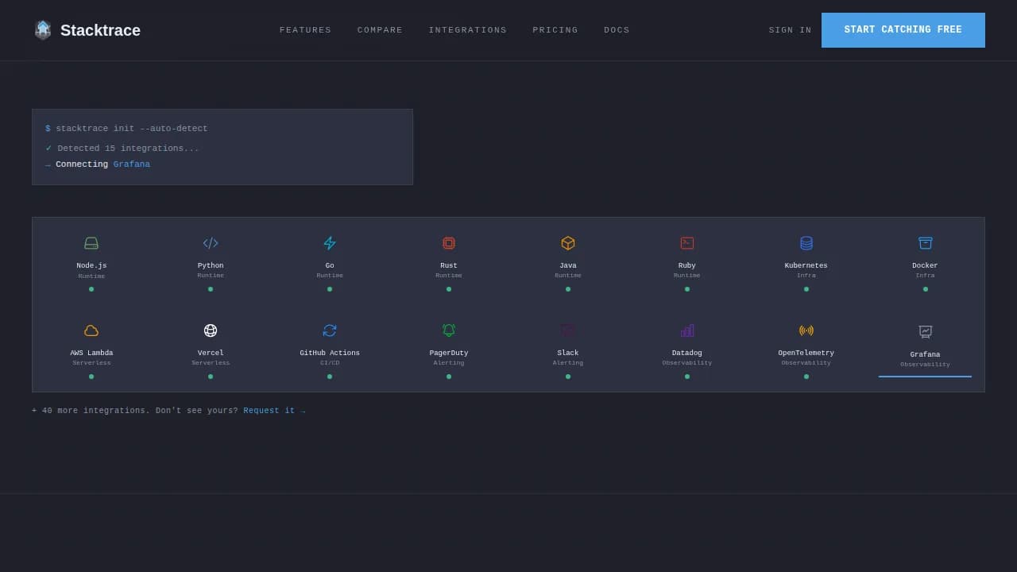The height and width of the screenshot is (572, 1017).
Task: Click the blue progress bar under Grafana
Action: pyautogui.click(x=926, y=377)
